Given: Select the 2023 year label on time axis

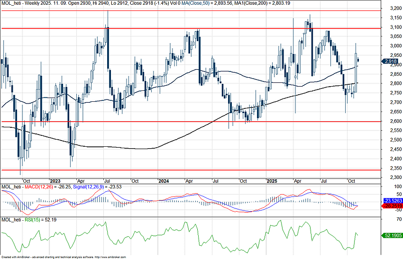Looking at the screenshot, I should [x=55, y=181].
